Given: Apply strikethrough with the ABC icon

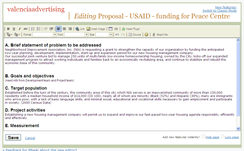Looking at the screenshot, I should tap(25, 29).
